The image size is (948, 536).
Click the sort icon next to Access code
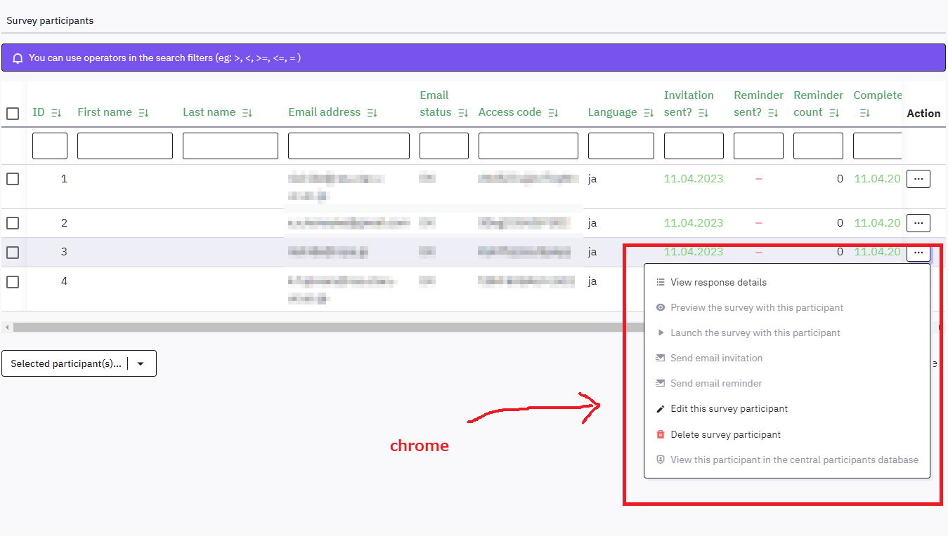pos(553,113)
